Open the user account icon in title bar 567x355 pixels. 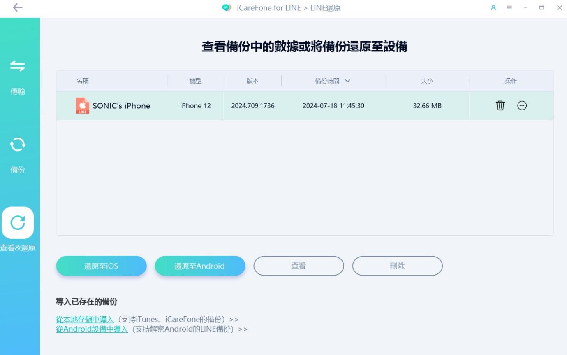pyautogui.click(x=494, y=8)
